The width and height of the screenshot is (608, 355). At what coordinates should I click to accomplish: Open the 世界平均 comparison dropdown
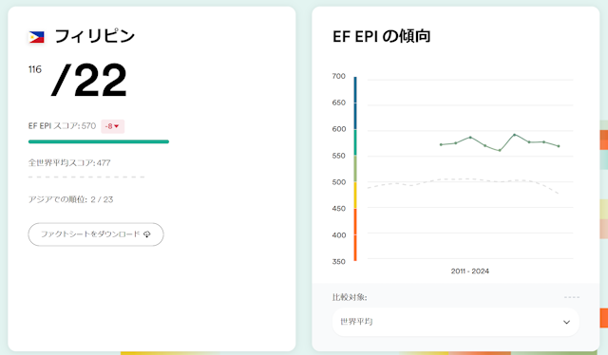tap(456, 322)
